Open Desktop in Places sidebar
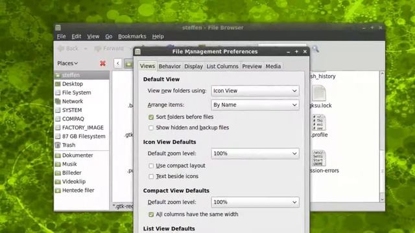415x233 pixels. pos(82,83)
